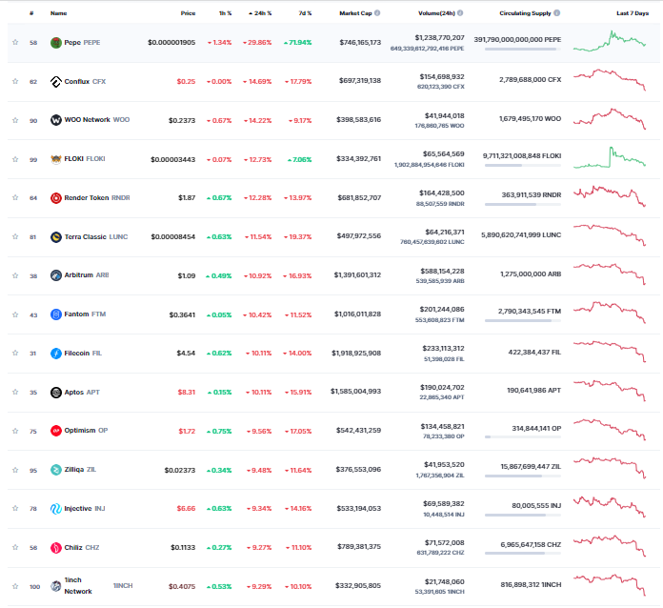Mark Arbitrum as favorite with star
The image size is (663, 608).
point(15,275)
